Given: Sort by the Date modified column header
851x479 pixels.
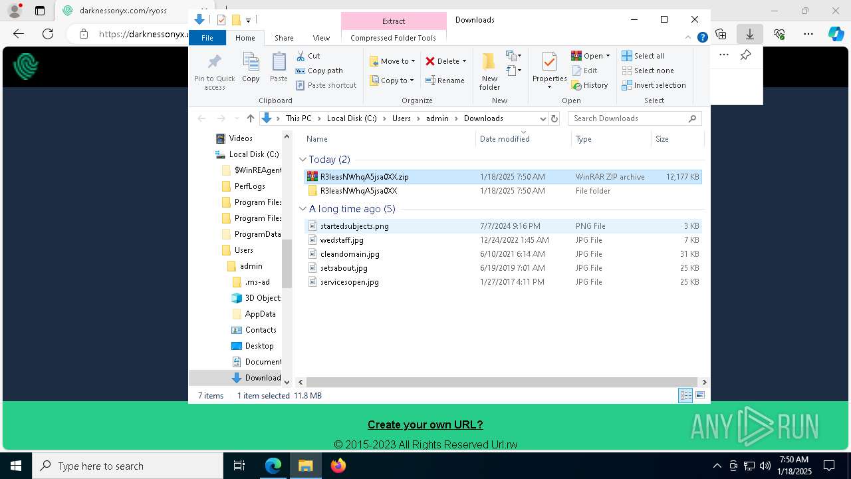Looking at the screenshot, I should (x=523, y=139).
